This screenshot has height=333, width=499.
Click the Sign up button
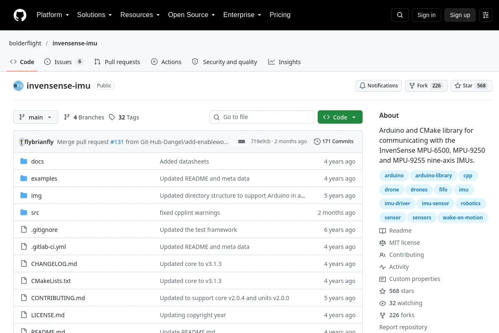click(x=460, y=15)
